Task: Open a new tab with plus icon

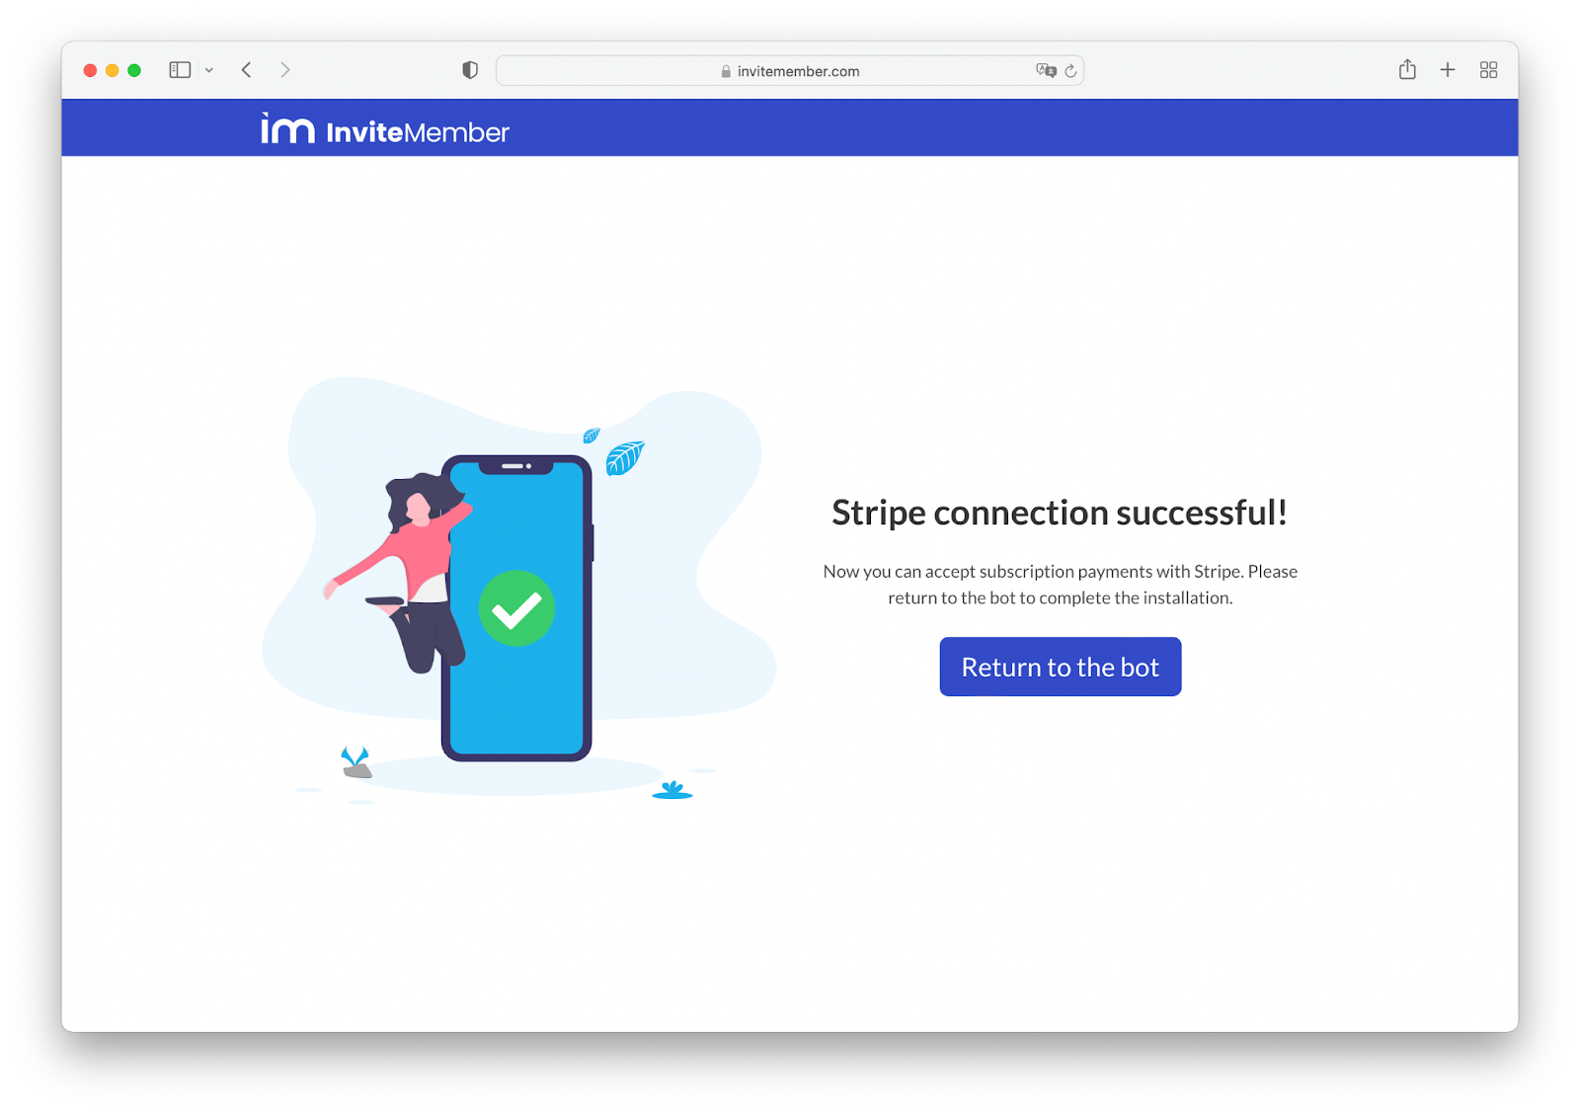Action: pyautogui.click(x=1448, y=70)
